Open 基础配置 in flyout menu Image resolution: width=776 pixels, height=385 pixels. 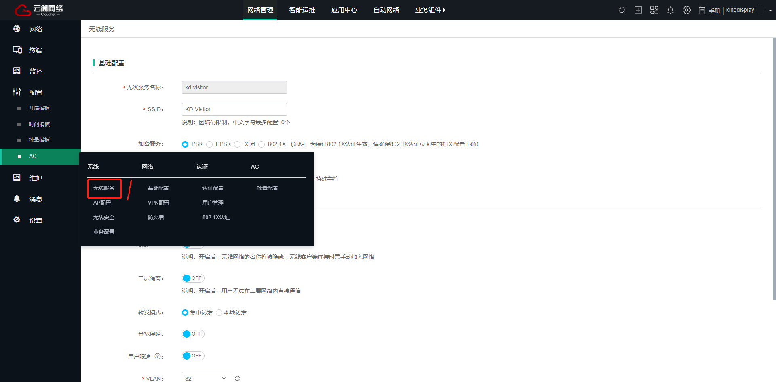pos(158,188)
